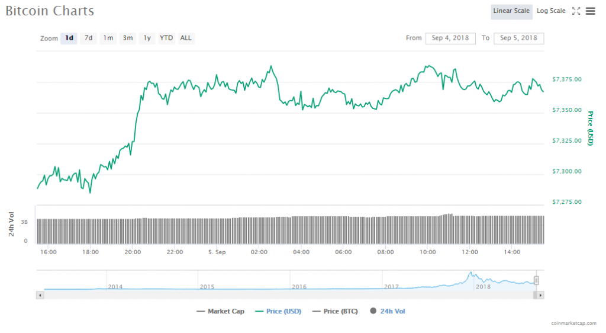Show ALL time range

click(x=186, y=38)
